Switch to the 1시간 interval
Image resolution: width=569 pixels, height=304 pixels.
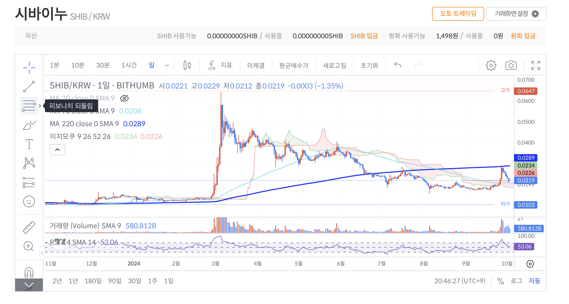coord(129,65)
